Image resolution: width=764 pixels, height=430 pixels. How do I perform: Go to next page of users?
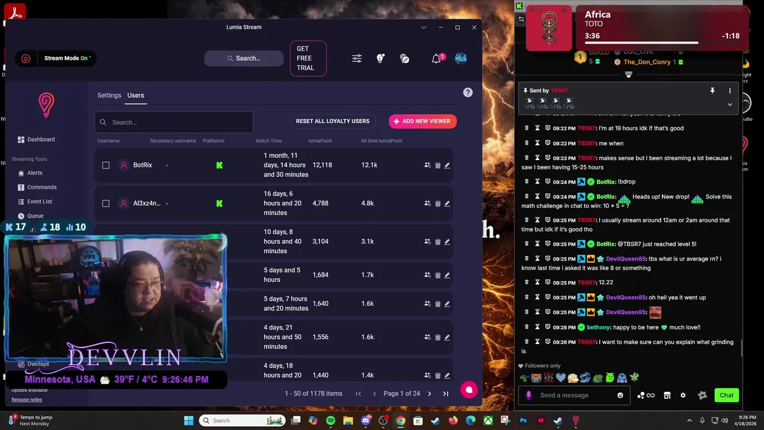tap(429, 394)
